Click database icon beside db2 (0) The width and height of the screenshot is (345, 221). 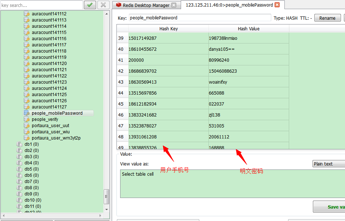pyautogui.click(x=19, y=150)
